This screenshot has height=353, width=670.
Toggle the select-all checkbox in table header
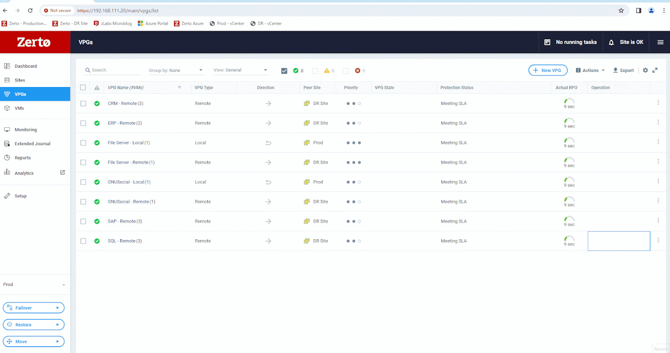[x=83, y=87]
